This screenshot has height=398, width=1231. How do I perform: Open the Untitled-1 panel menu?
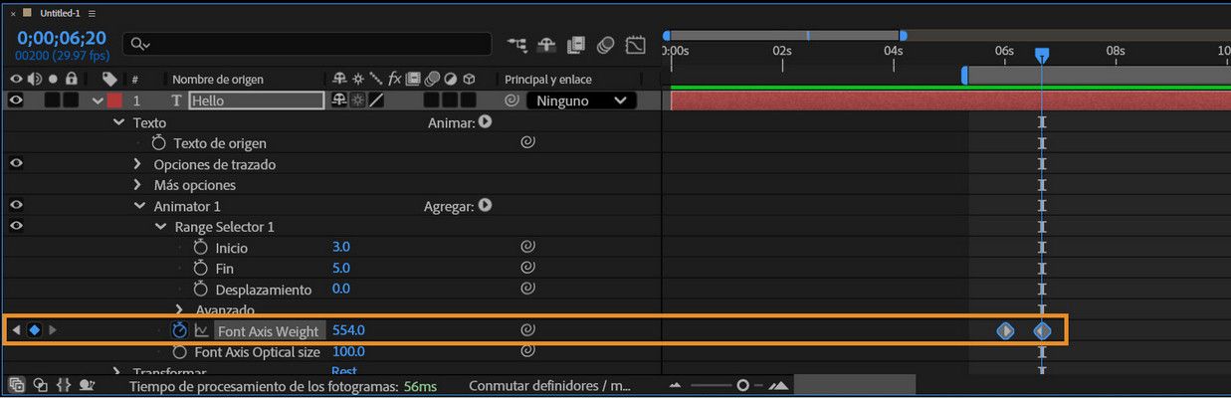coord(92,13)
